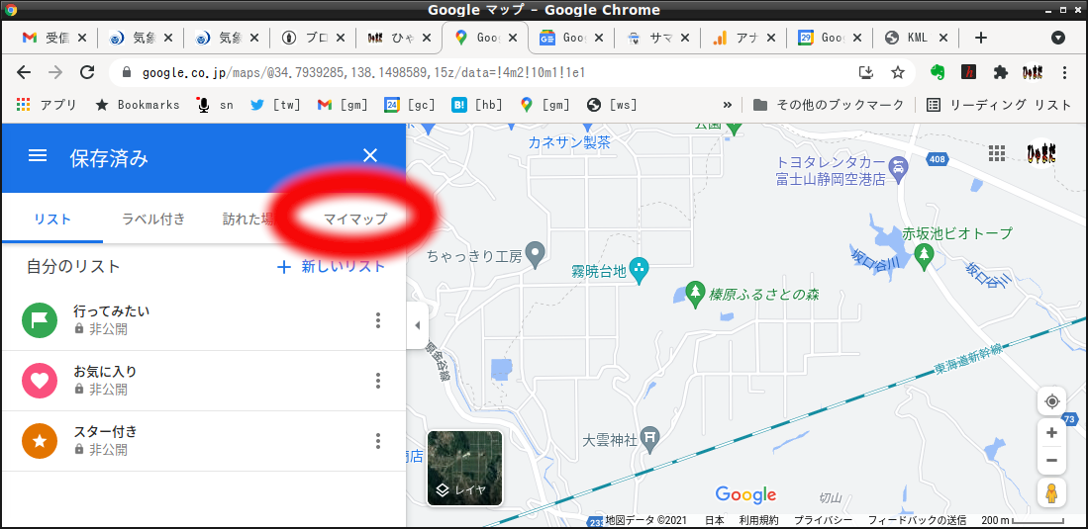Open the アプリ bookmarks shortcut
The image size is (1088, 529).
coord(46,105)
